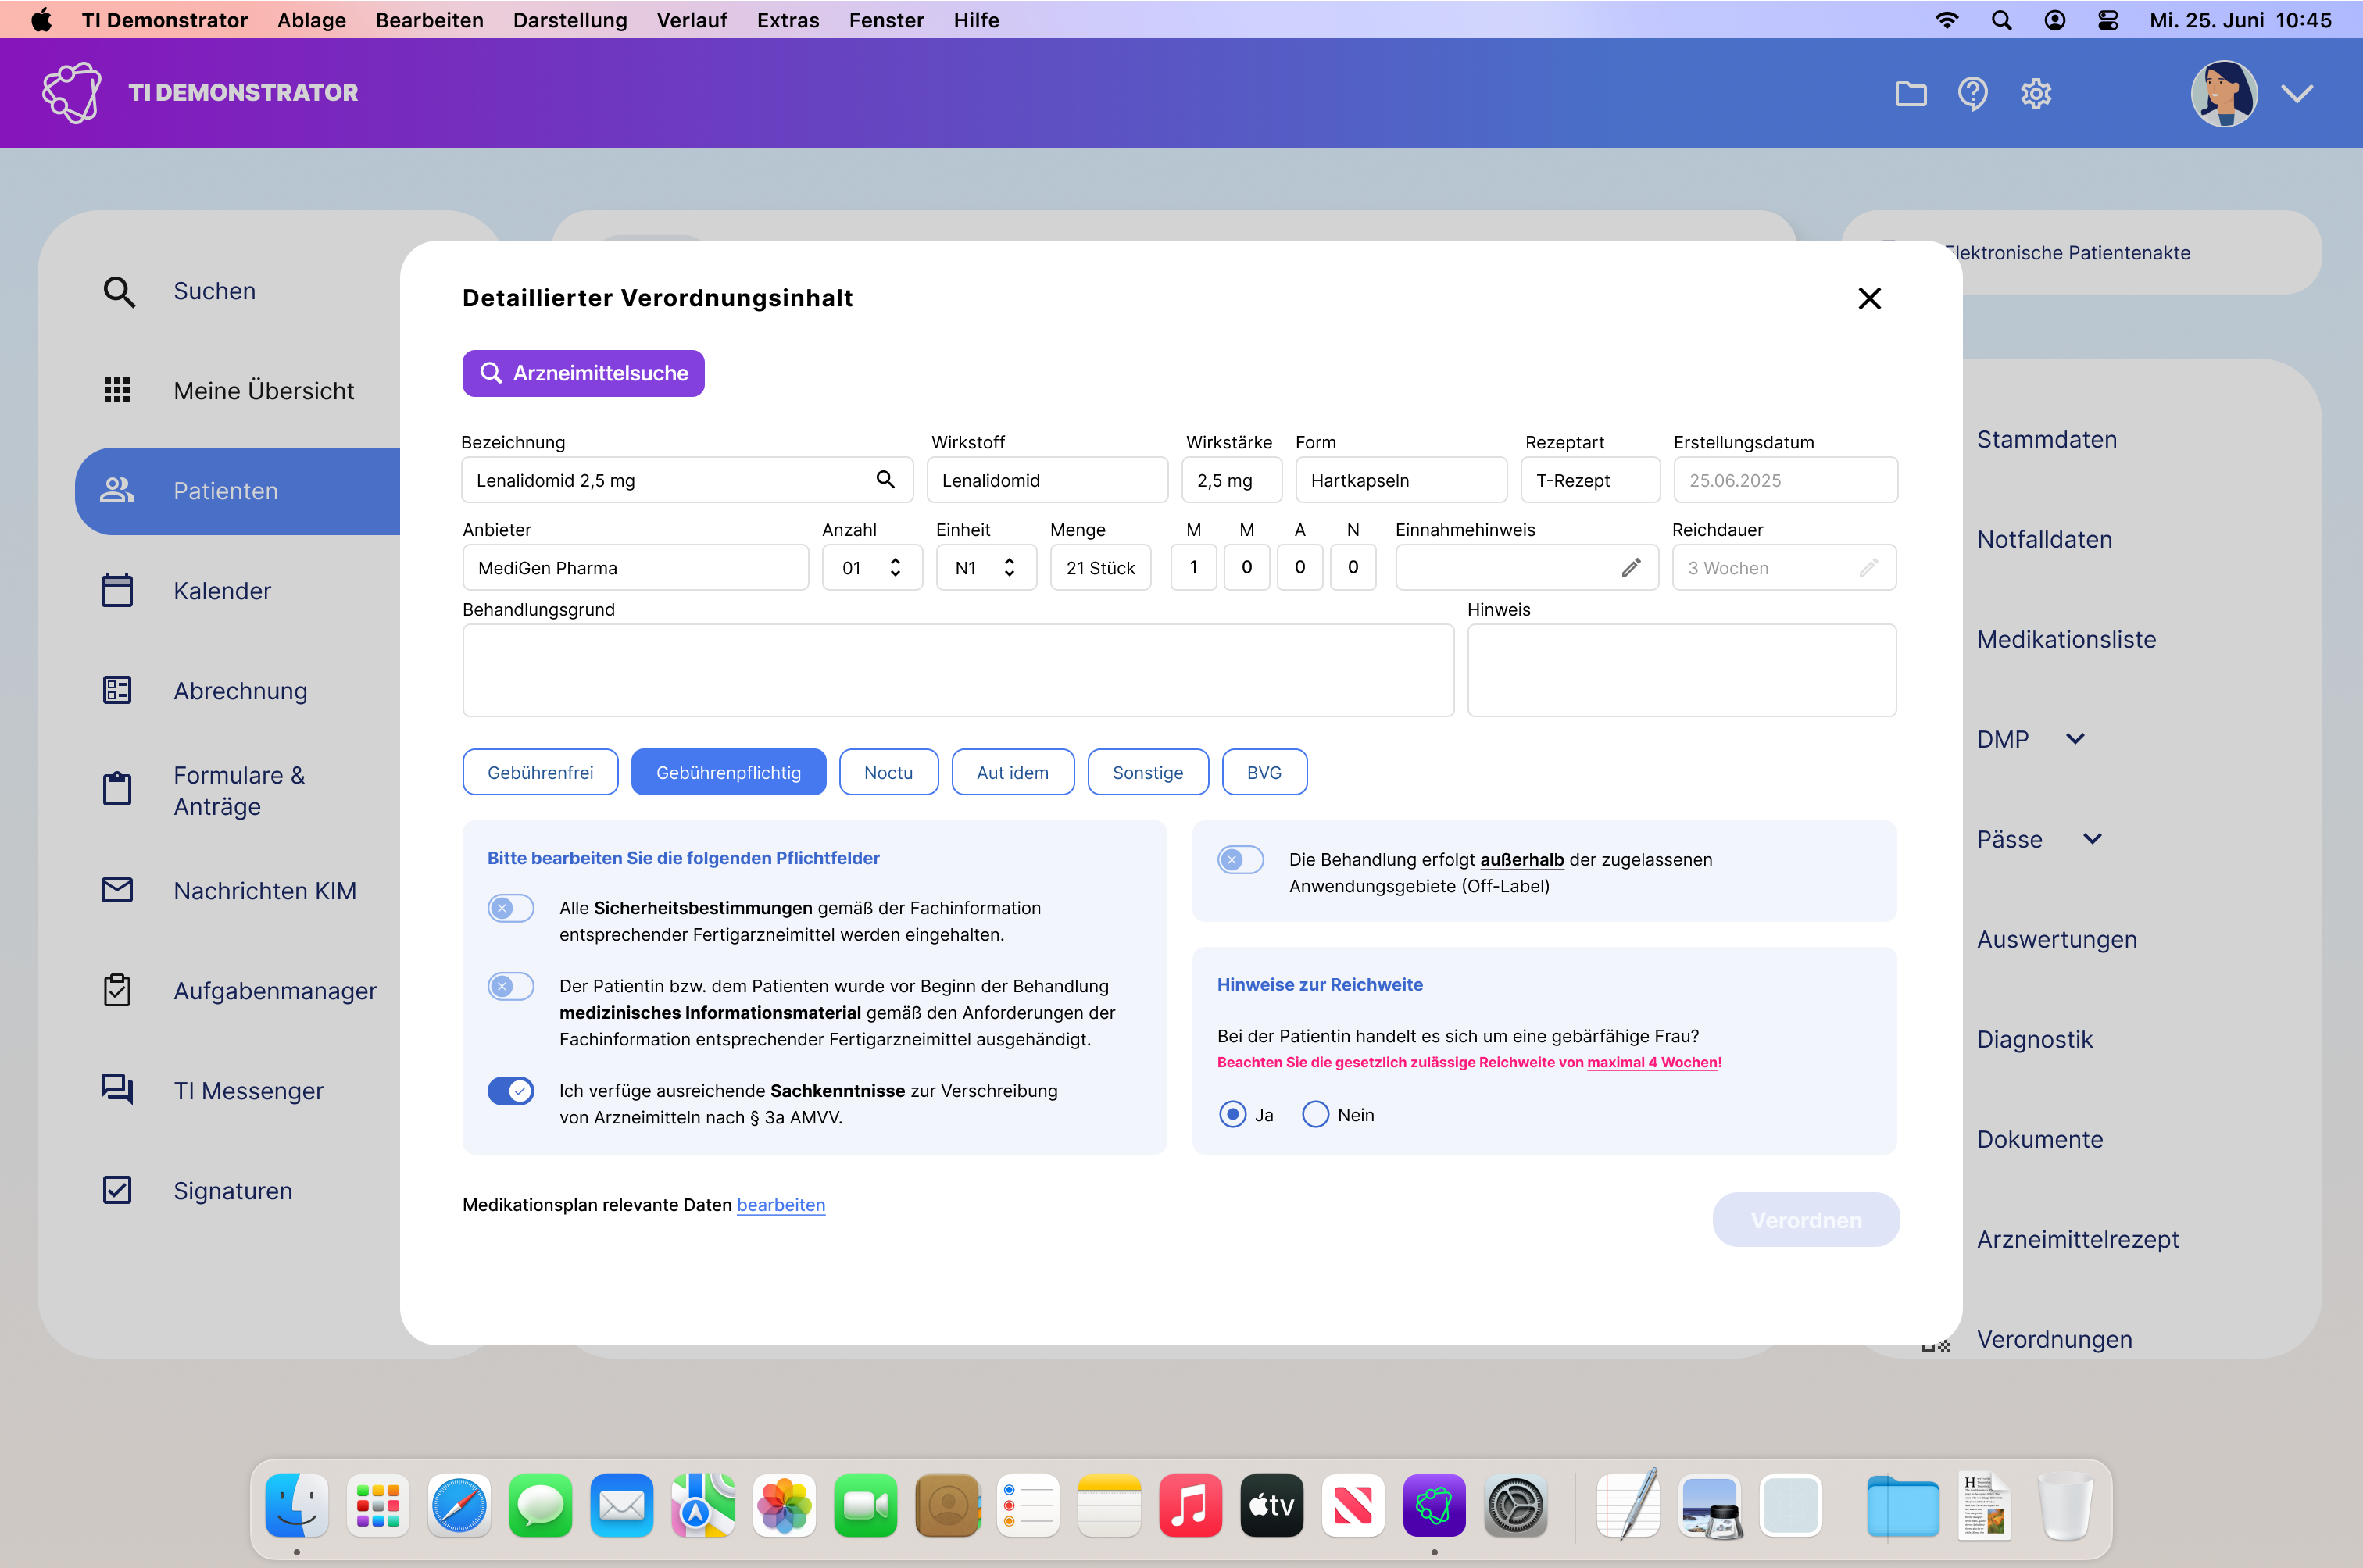
Task: Disable the Sachkenntnisse switch
Action: pyautogui.click(x=511, y=1091)
